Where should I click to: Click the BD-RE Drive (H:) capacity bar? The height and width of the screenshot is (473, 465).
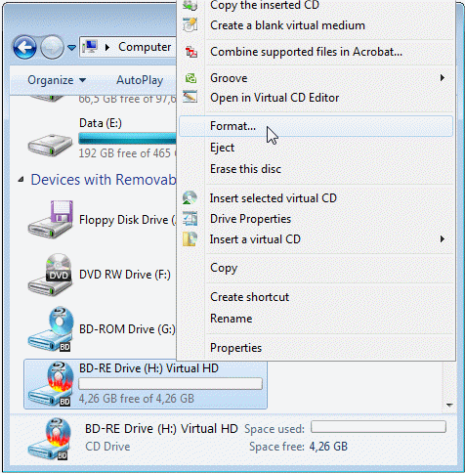pos(170,384)
